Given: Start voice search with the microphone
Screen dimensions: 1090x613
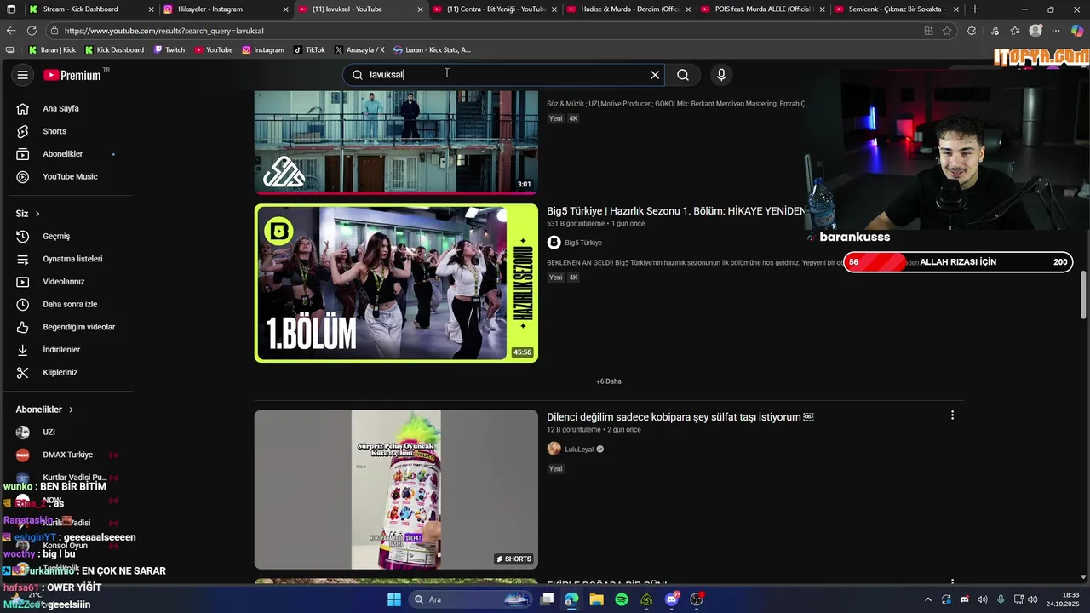Looking at the screenshot, I should coord(721,75).
